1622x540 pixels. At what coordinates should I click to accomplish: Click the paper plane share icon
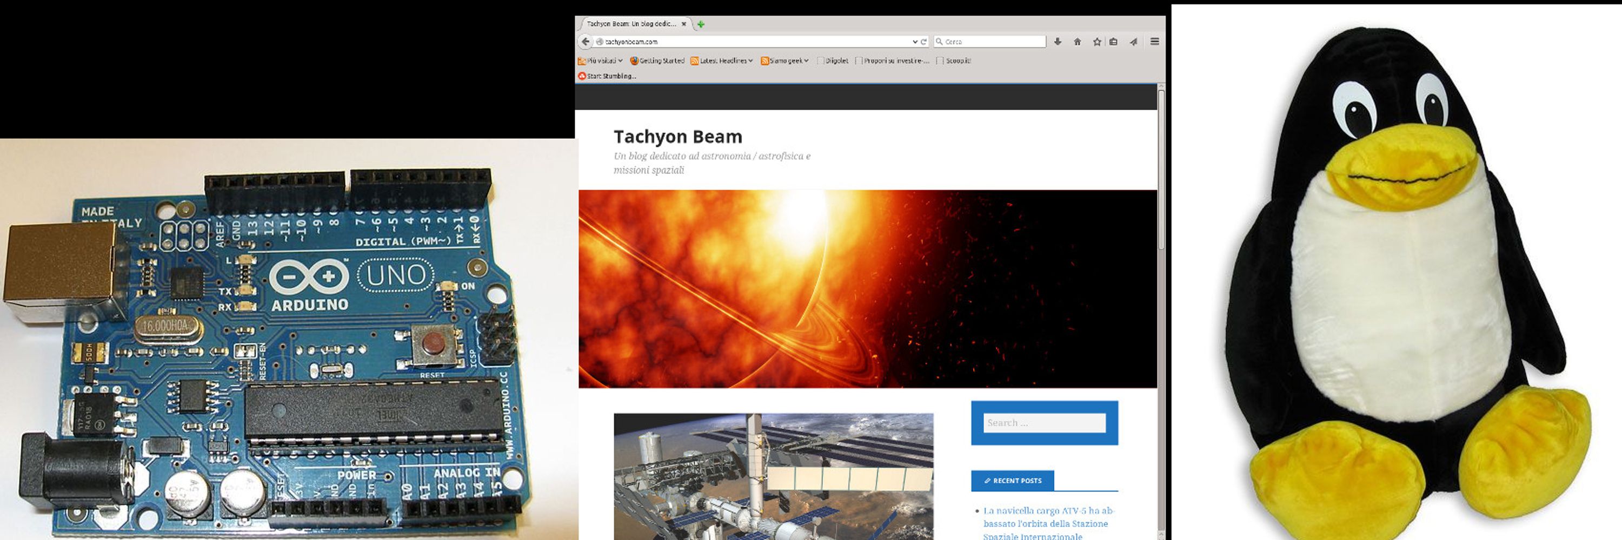click(1133, 42)
